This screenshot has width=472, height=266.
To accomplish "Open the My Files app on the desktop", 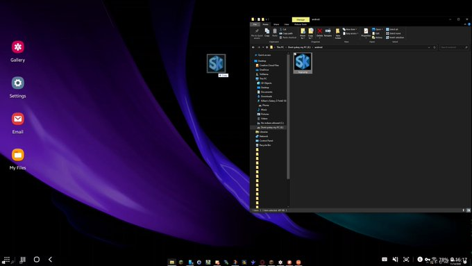I will [x=18, y=159].
